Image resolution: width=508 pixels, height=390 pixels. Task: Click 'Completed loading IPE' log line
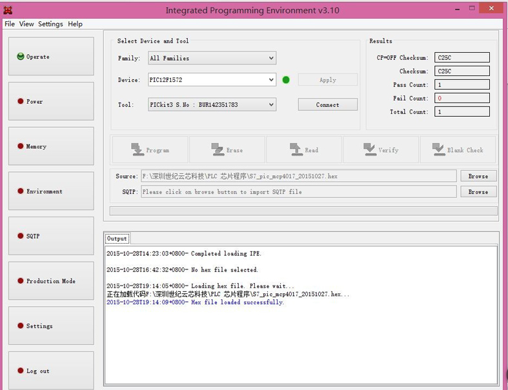tap(184, 253)
